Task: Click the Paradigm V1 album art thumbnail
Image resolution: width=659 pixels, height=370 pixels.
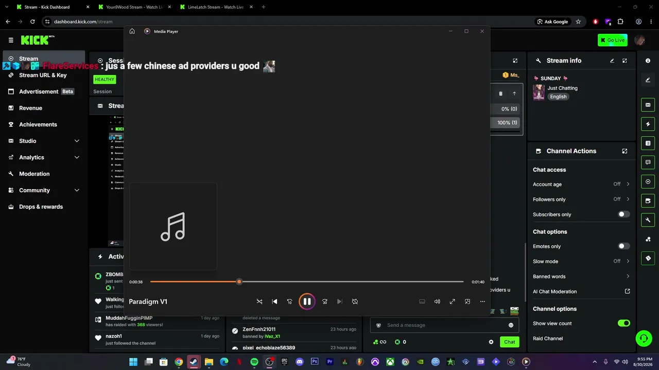Action: pyautogui.click(x=173, y=226)
